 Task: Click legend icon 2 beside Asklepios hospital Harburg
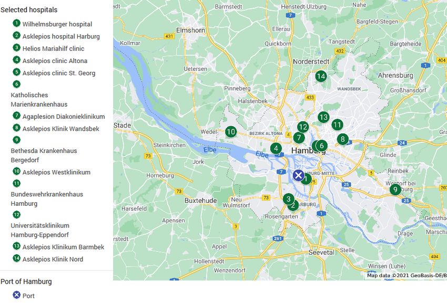click(16, 35)
